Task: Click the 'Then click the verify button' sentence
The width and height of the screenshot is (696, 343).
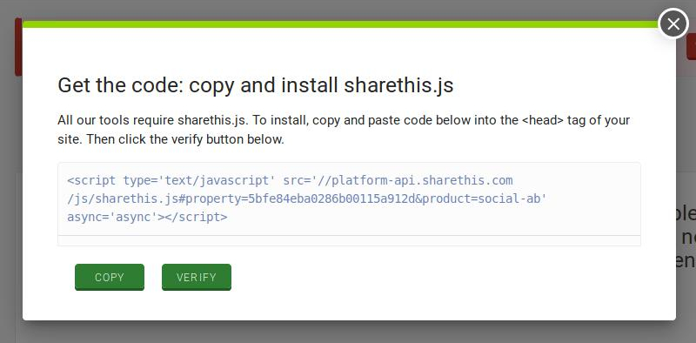Action: tap(185, 139)
